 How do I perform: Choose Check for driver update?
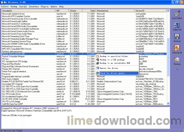point(117,73)
